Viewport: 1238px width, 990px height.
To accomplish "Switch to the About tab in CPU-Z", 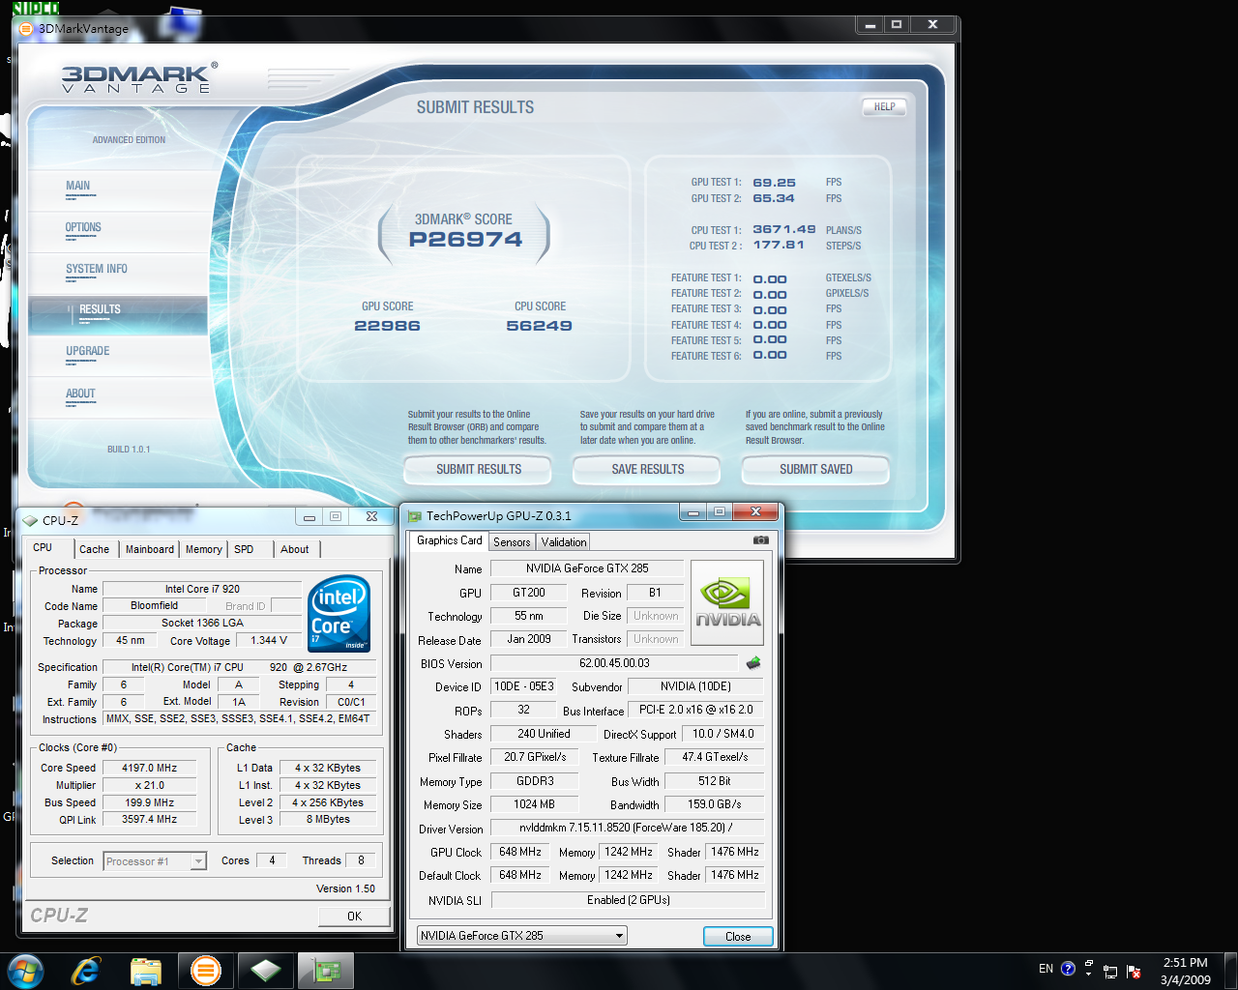I will tap(295, 549).
